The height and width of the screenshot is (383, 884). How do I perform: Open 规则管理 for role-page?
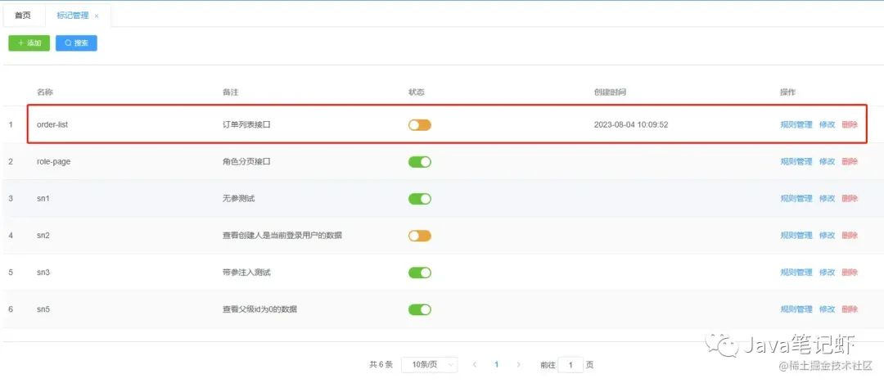tap(796, 161)
